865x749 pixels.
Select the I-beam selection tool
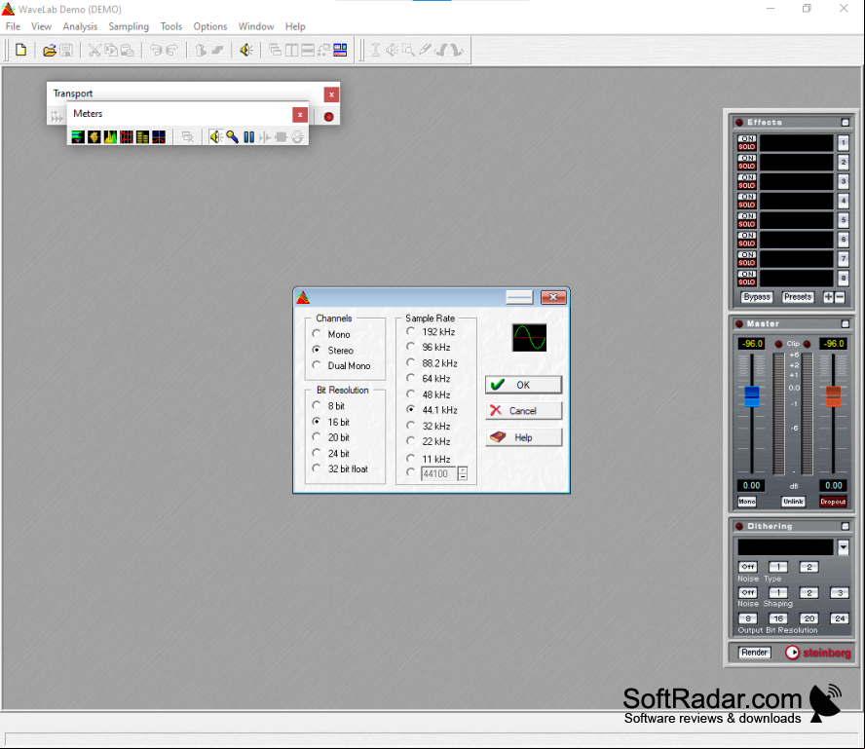(376, 51)
